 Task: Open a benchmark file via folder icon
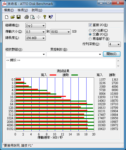pos(13,17)
